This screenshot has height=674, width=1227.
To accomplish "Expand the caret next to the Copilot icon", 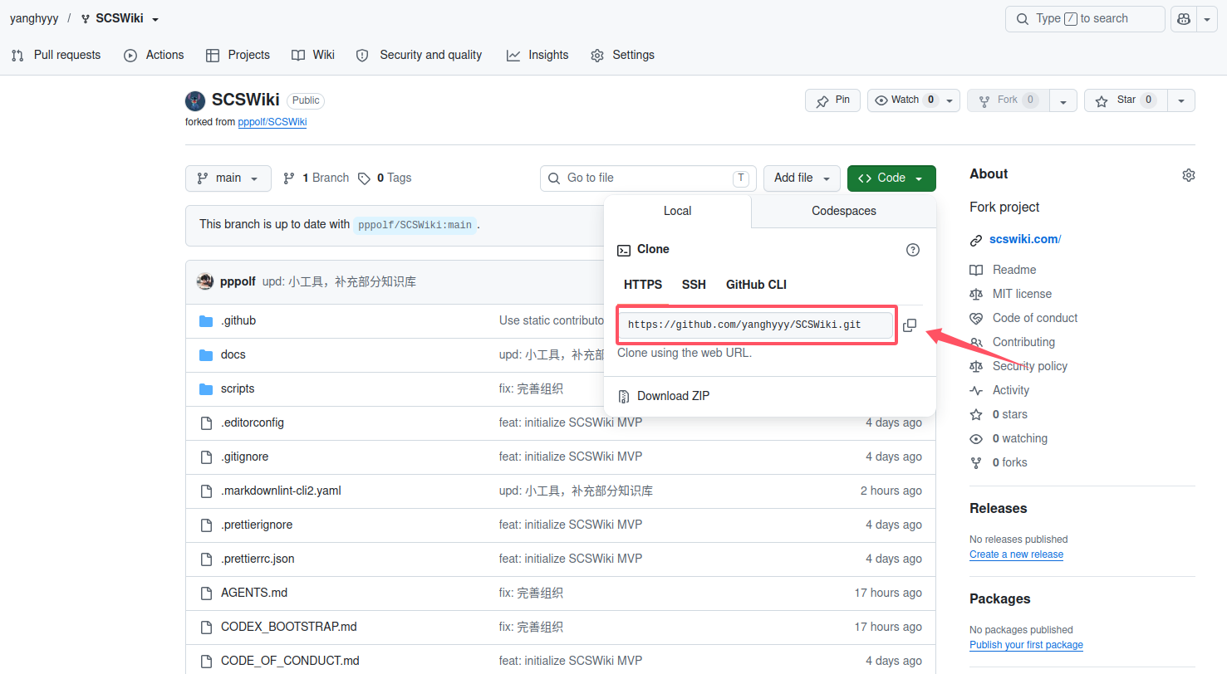I will click(x=1207, y=19).
